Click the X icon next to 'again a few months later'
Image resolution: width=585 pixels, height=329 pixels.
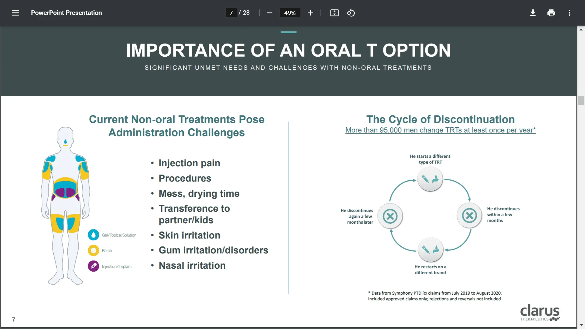click(x=390, y=216)
